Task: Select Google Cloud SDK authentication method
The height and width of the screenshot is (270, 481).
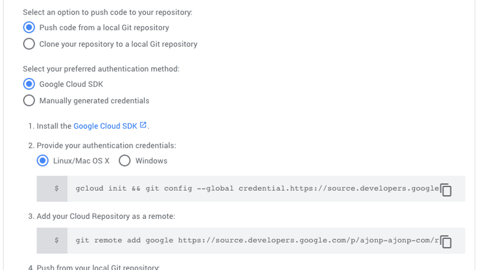Action: 29,84
